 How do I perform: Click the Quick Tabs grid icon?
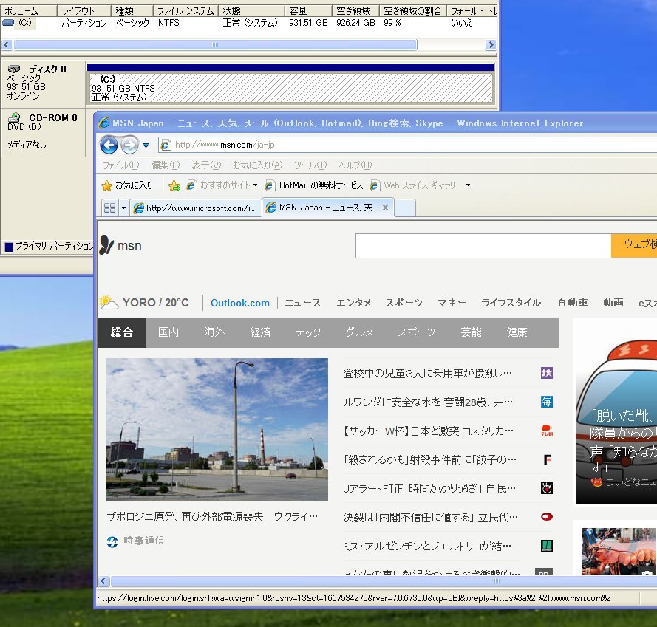click(x=110, y=208)
